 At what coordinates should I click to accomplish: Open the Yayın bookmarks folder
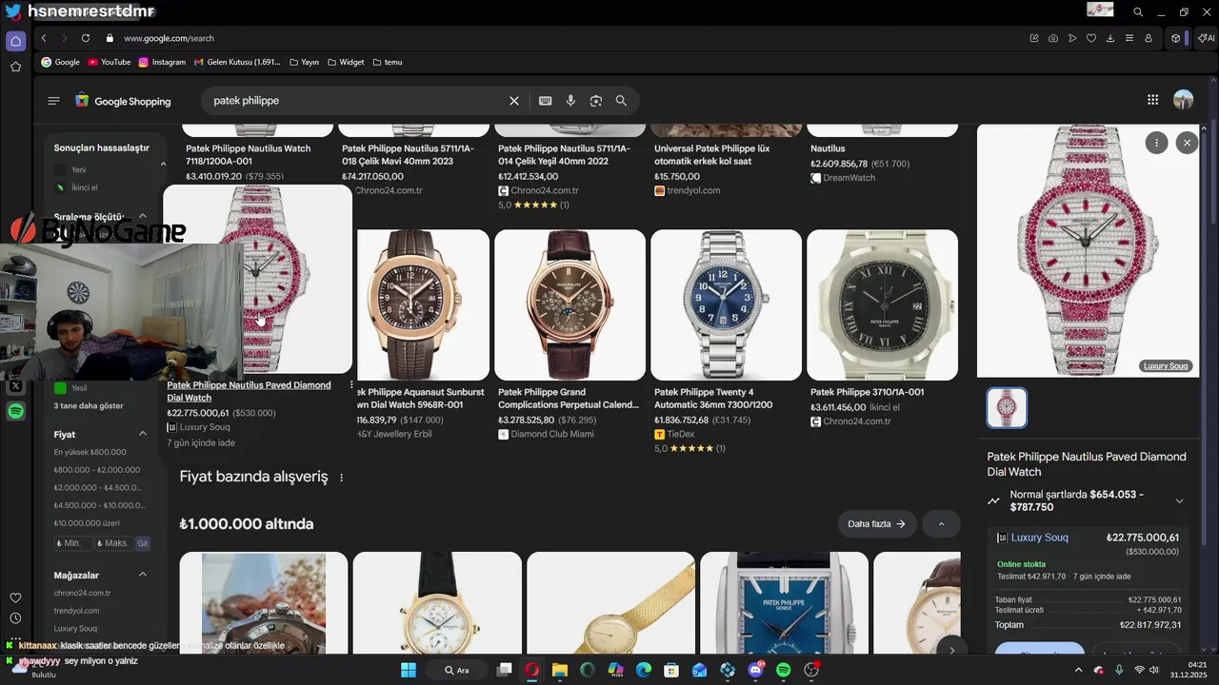[x=304, y=62]
